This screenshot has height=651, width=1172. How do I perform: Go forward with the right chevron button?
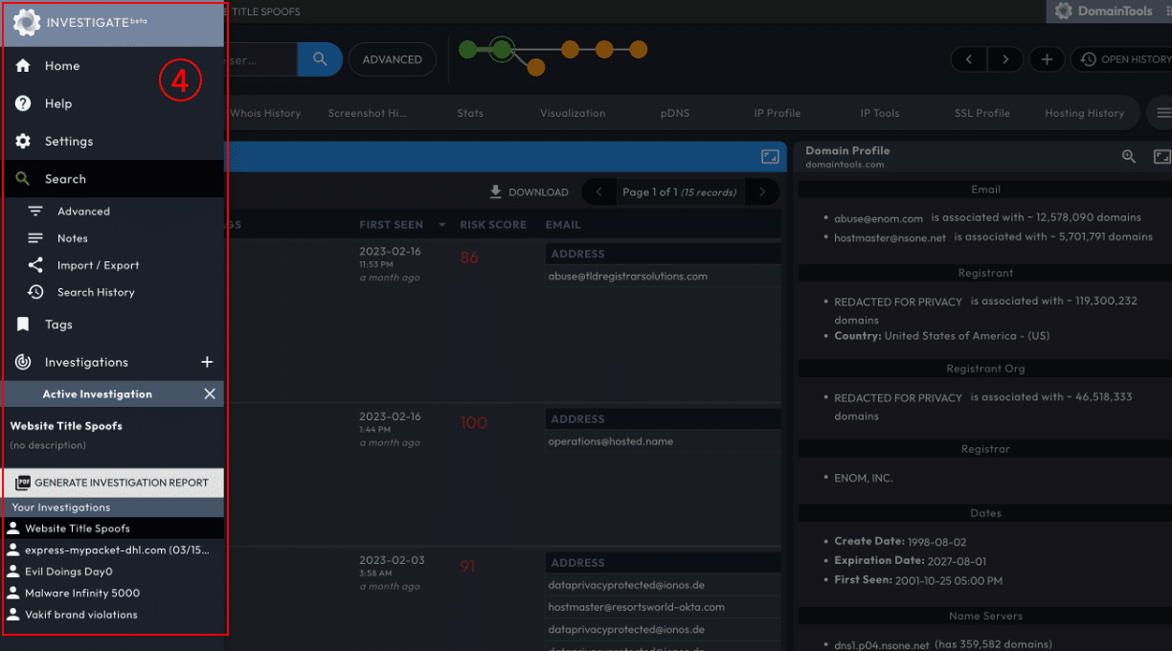pyautogui.click(x=1005, y=59)
